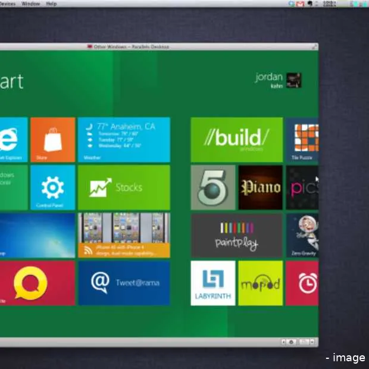This screenshot has width=369, height=369.
Task: Open the dark pics app tile
Action: pyautogui.click(x=302, y=187)
